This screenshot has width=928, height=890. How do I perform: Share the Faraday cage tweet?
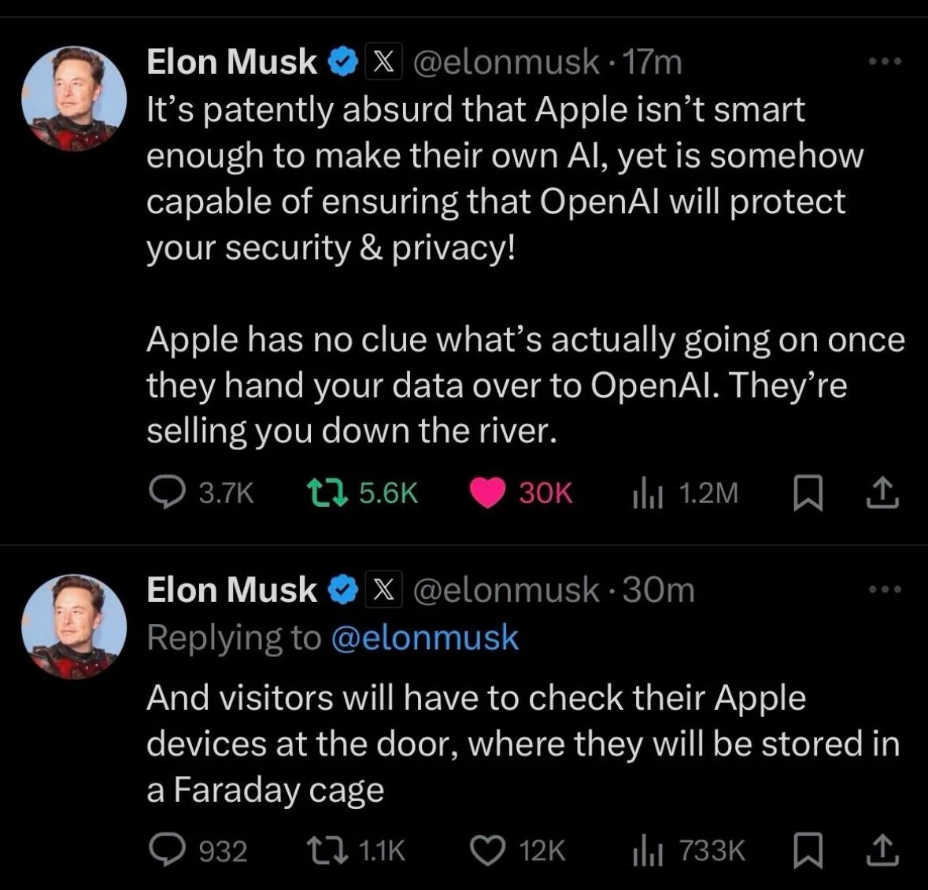pos(881,849)
